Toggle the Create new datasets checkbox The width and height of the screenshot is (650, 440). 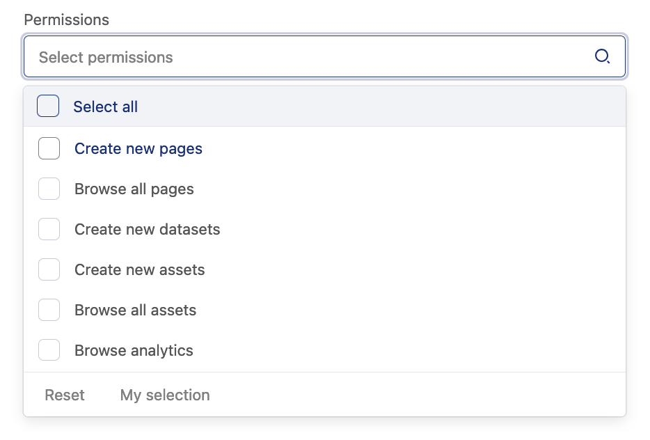pyautogui.click(x=49, y=229)
